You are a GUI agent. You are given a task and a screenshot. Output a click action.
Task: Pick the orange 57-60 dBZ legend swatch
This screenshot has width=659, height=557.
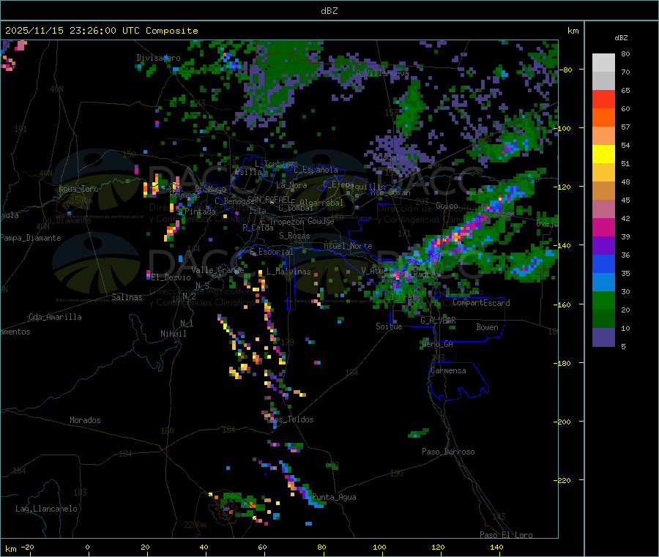coord(603,118)
